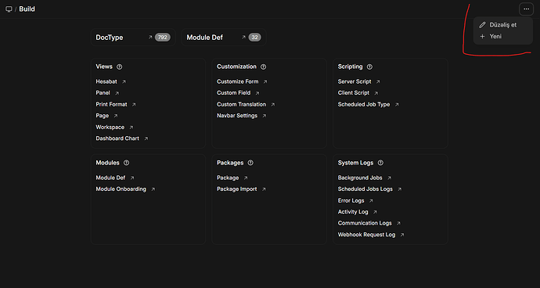This screenshot has height=288, width=540.
Task: Click the arrow icon beside Server Script
Action: pyautogui.click(x=378, y=82)
